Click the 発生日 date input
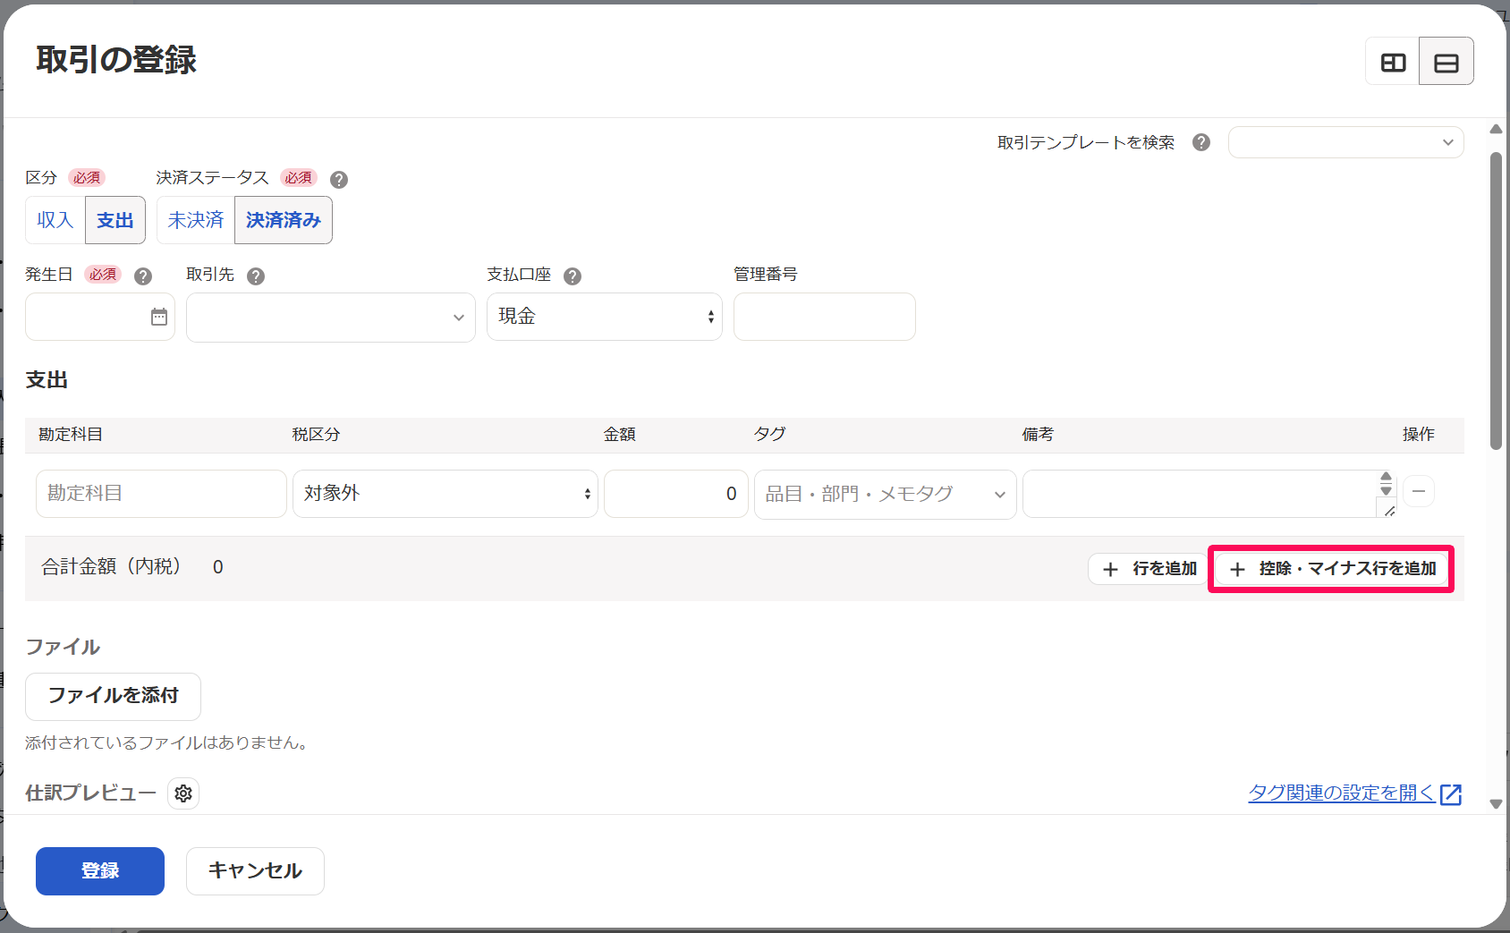The image size is (1510, 933). tap(100, 317)
